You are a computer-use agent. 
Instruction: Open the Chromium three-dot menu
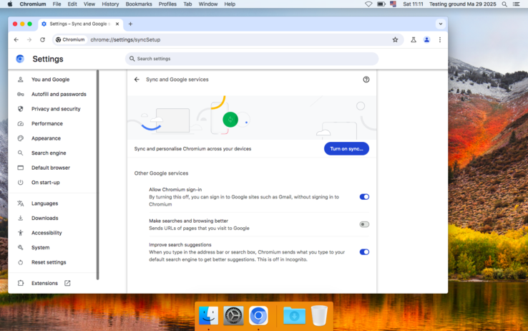click(x=439, y=39)
